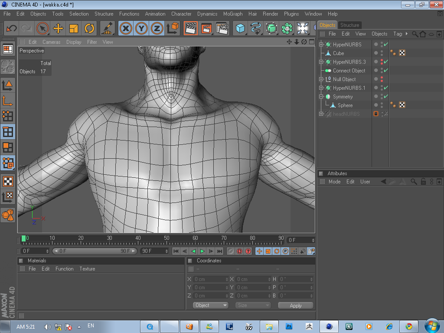Screen dimensions: 444x333
Task: Toggle world coordinate system icon
Action: coord(173,28)
